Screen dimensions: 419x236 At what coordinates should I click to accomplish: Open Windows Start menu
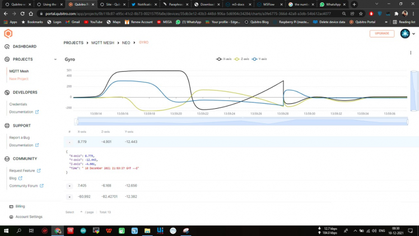coord(6,230)
